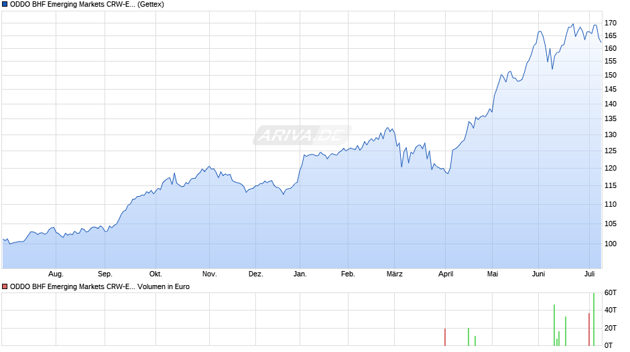630x352 pixels.
Task: Click the 60T volume axis value
Action: tap(611, 293)
